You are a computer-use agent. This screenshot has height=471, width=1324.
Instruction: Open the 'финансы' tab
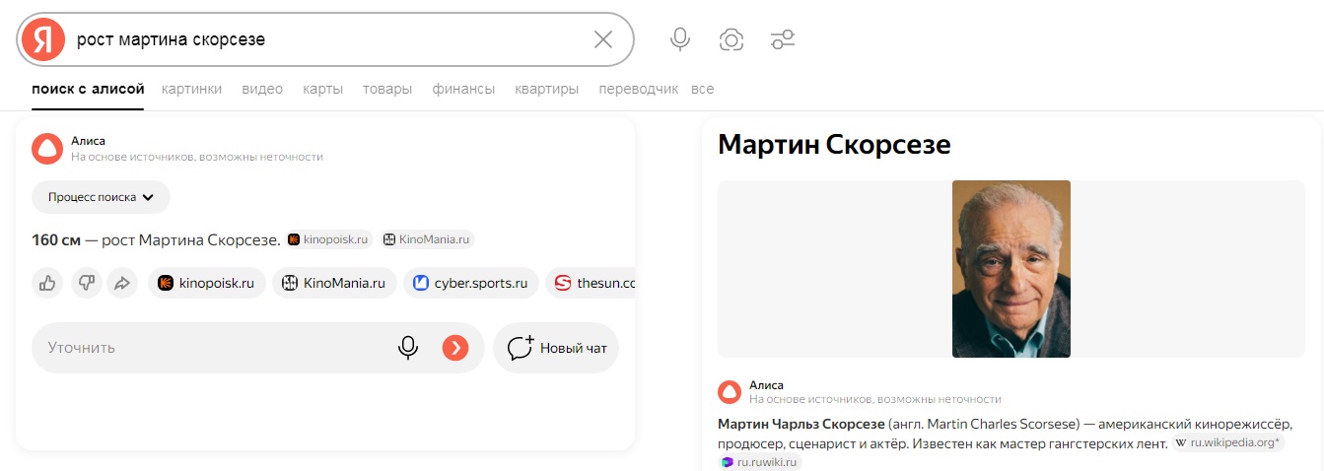tap(463, 89)
